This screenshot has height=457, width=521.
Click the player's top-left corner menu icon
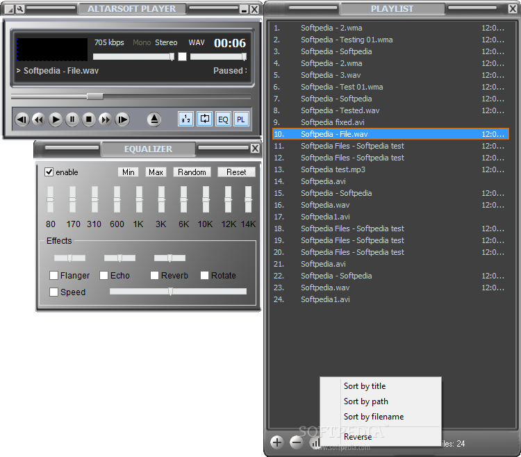coord(10,10)
